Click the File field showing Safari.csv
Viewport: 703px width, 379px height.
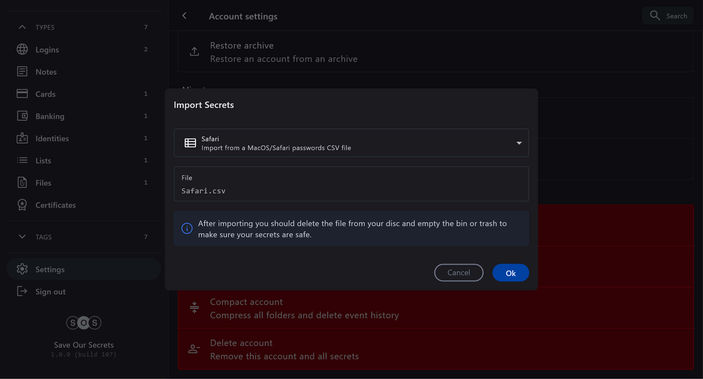point(351,184)
